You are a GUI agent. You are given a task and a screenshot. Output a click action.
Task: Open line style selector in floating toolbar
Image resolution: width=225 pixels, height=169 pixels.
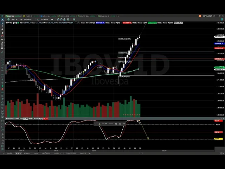click(x=111, y=124)
